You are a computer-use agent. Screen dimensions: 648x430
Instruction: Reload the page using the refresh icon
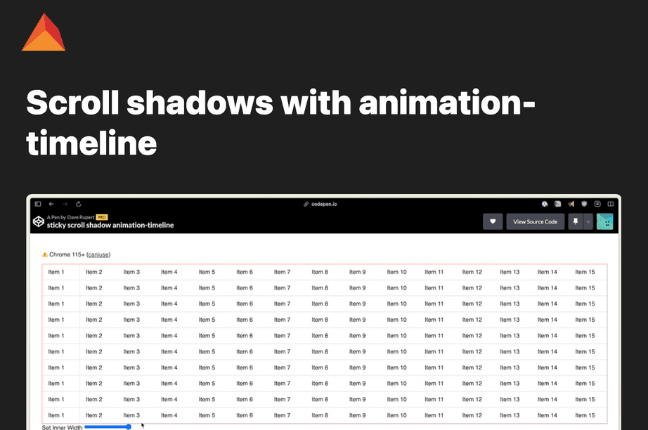(77, 203)
